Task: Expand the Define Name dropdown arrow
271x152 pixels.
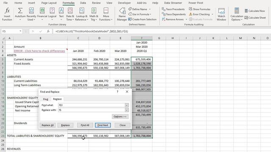Action: click(149, 9)
